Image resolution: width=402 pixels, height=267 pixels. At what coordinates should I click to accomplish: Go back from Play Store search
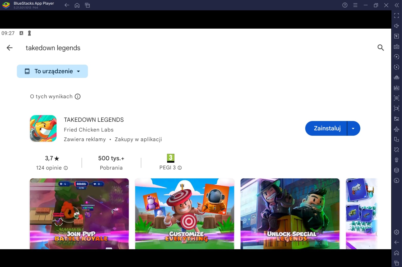(10, 48)
